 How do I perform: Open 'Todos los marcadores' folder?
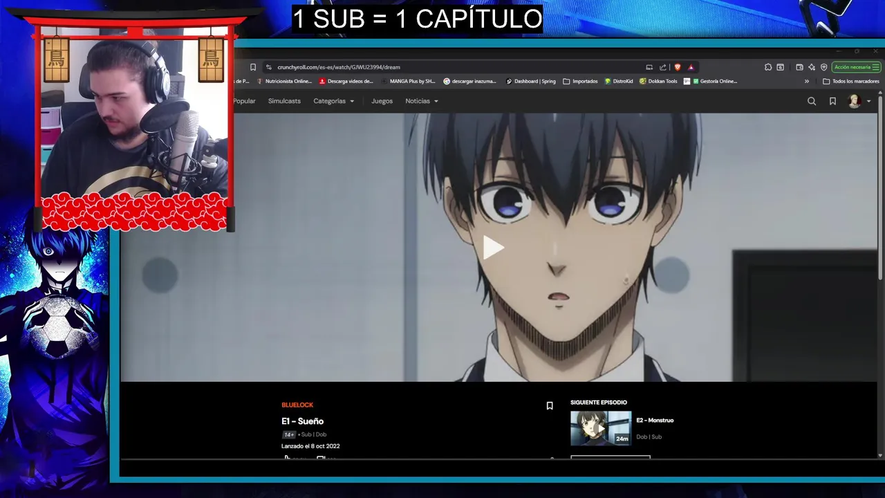pos(851,81)
